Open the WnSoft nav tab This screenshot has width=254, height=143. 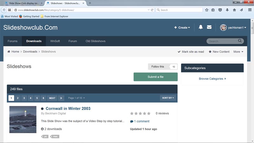55,41
